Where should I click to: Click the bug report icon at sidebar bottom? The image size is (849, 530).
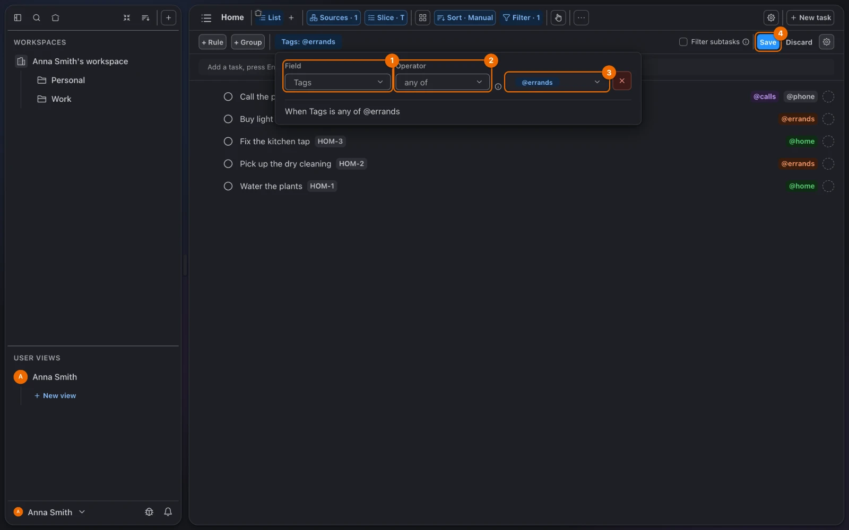pyautogui.click(x=149, y=512)
